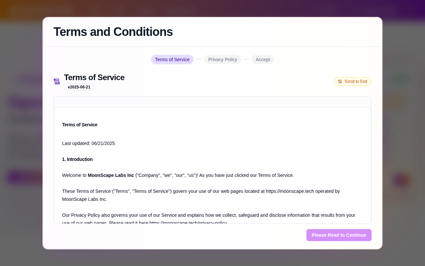This screenshot has width=425, height=266.
Task: Click the 1. Introduction heading
Action: pyautogui.click(x=77, y=159)
